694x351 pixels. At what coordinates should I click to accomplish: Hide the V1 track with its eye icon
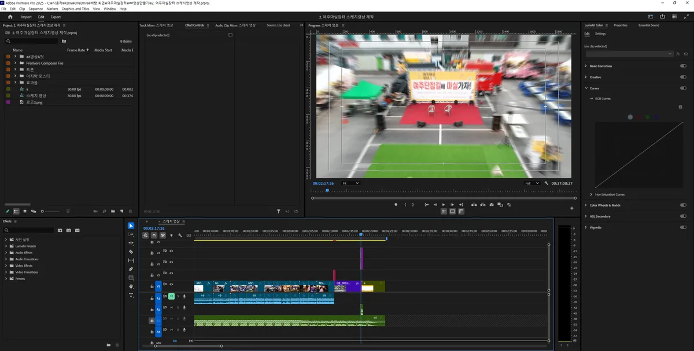[x=171, y=285]
